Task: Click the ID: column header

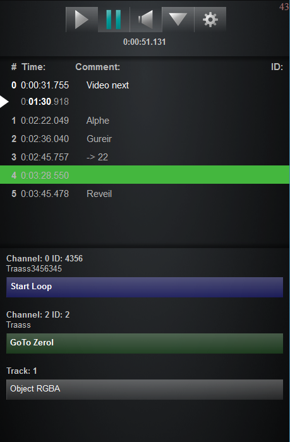Action: (277, 67)
